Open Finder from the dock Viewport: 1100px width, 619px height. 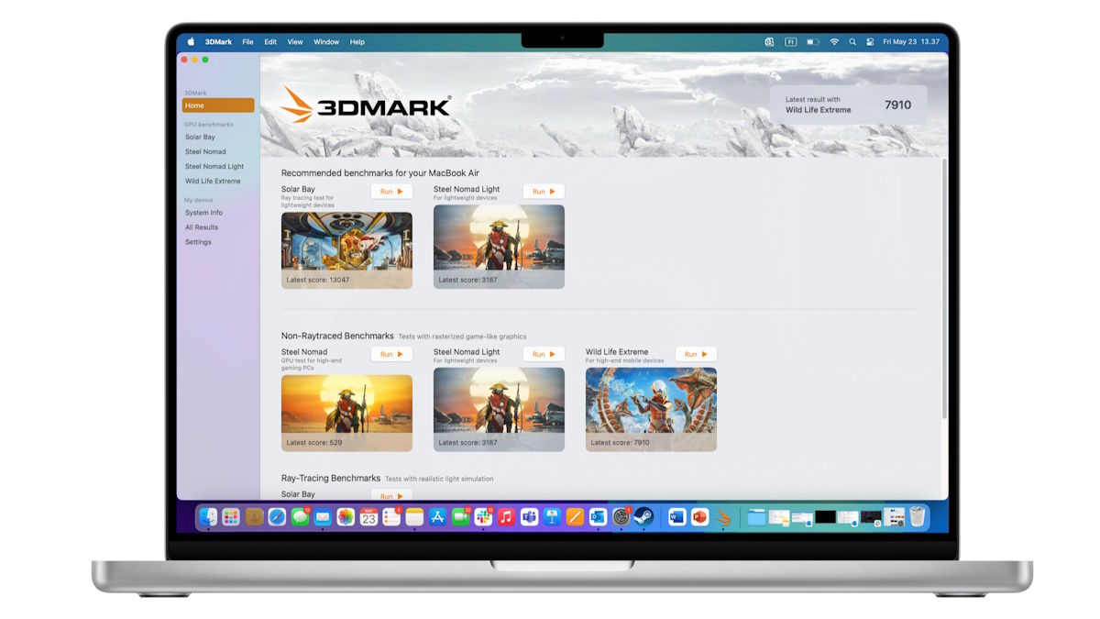point(208,517)
